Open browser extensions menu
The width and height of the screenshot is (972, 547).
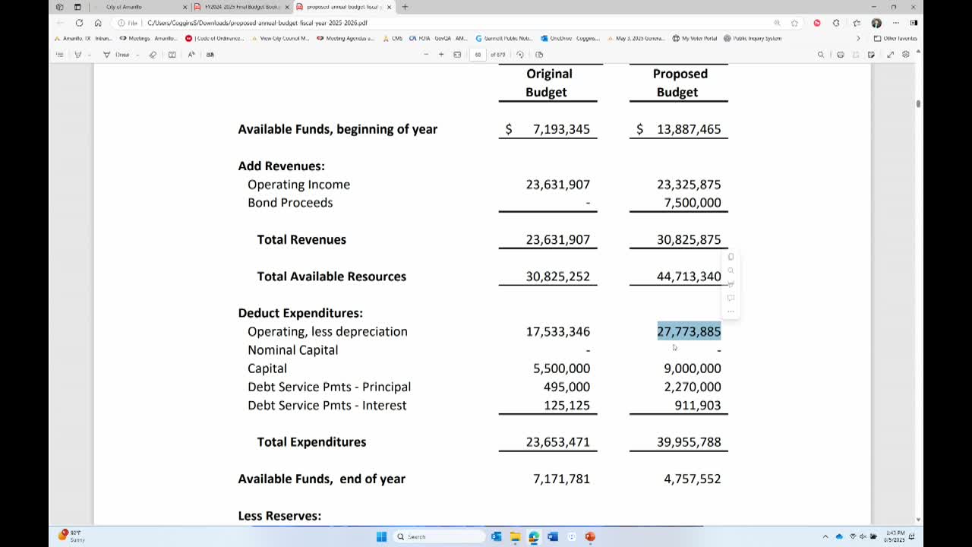[x=837, y=23]
